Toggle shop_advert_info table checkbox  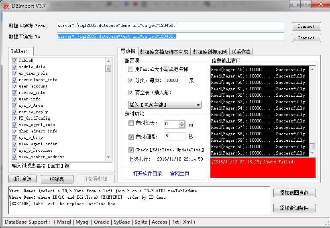coord(14,131)
